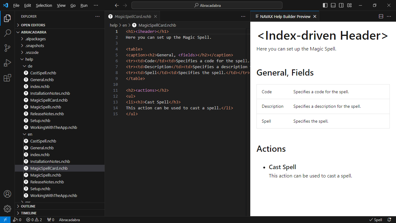Screen dimensions: 396x223
Task: Open the Extensions view
Action: [x=7, y=78]
